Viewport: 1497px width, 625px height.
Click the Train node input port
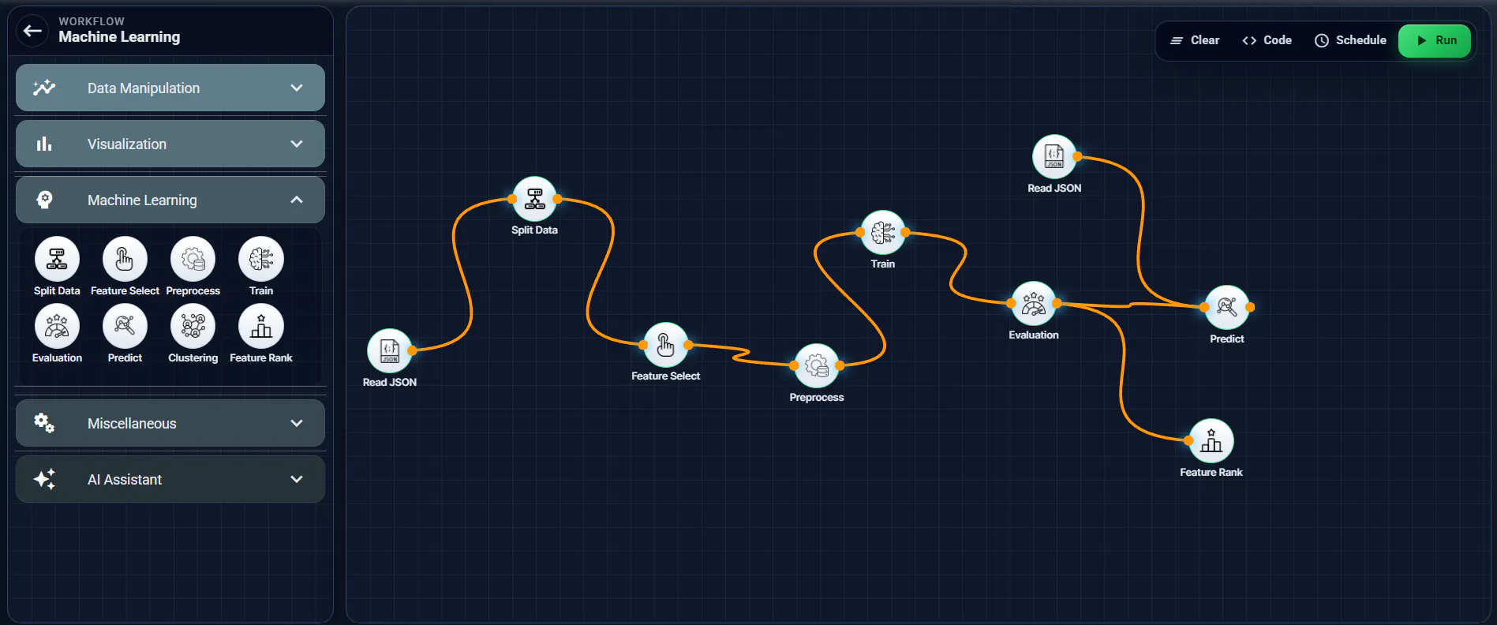[860, 232]
